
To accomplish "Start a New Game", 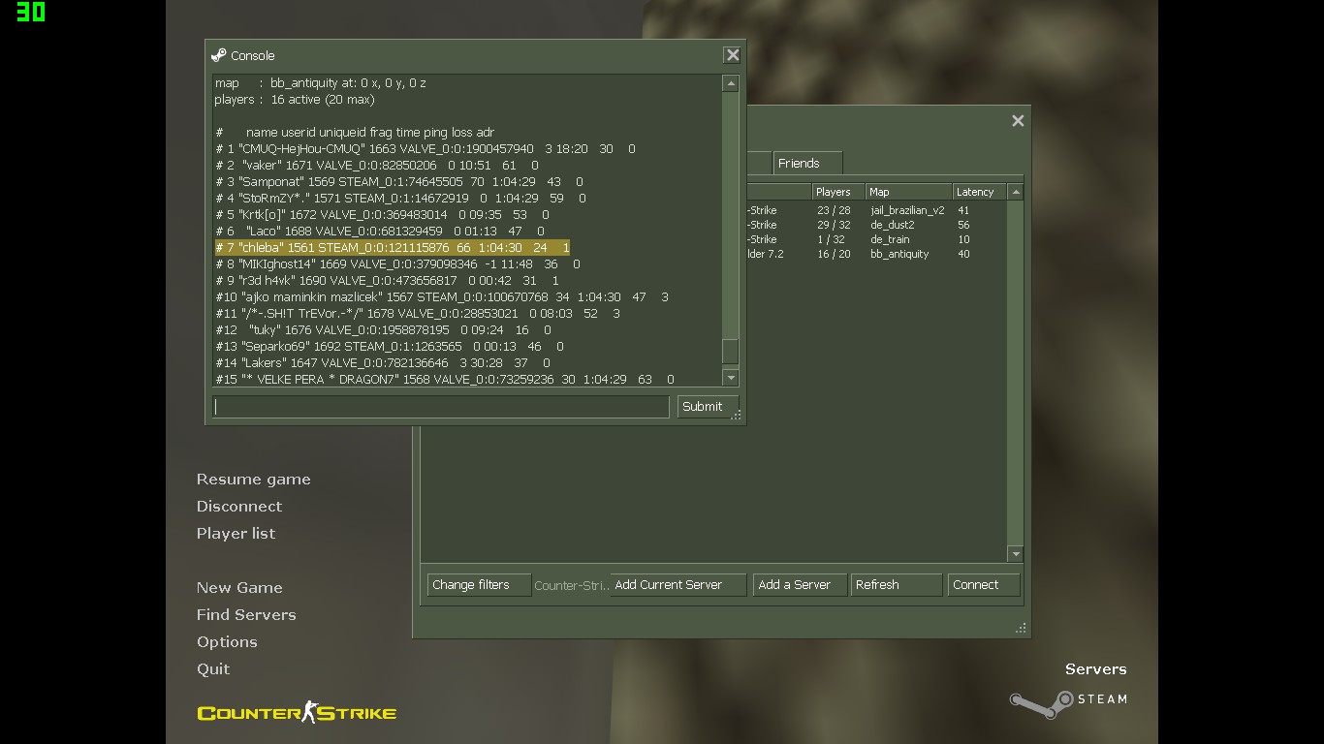I will click(x=239, y=588).
